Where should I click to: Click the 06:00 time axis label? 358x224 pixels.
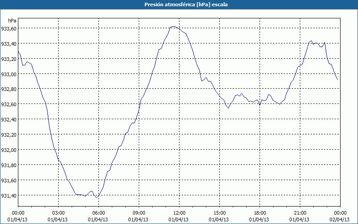98,213
